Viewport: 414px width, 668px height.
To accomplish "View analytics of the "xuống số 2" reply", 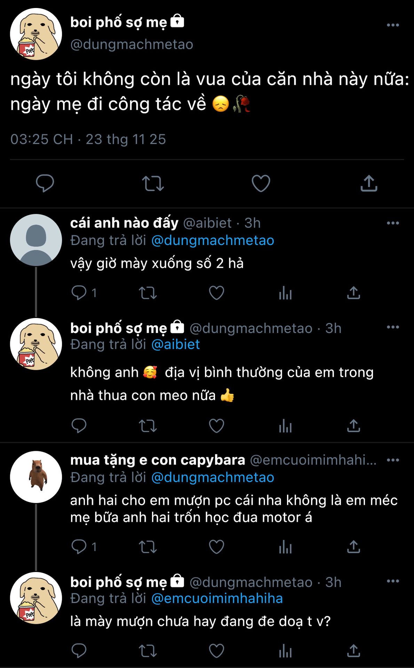I will coord(285,293).
